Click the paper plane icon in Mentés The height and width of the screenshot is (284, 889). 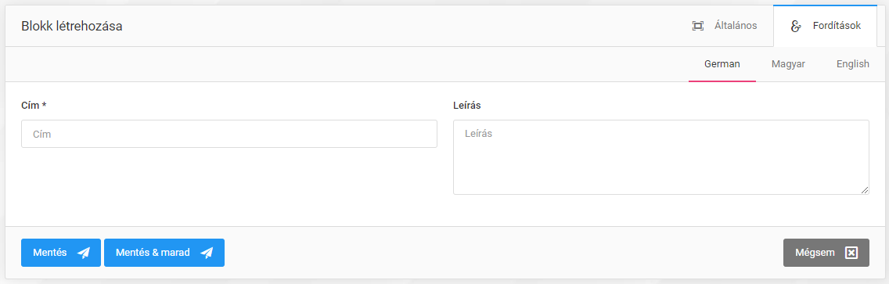click(x=84, y=253)
